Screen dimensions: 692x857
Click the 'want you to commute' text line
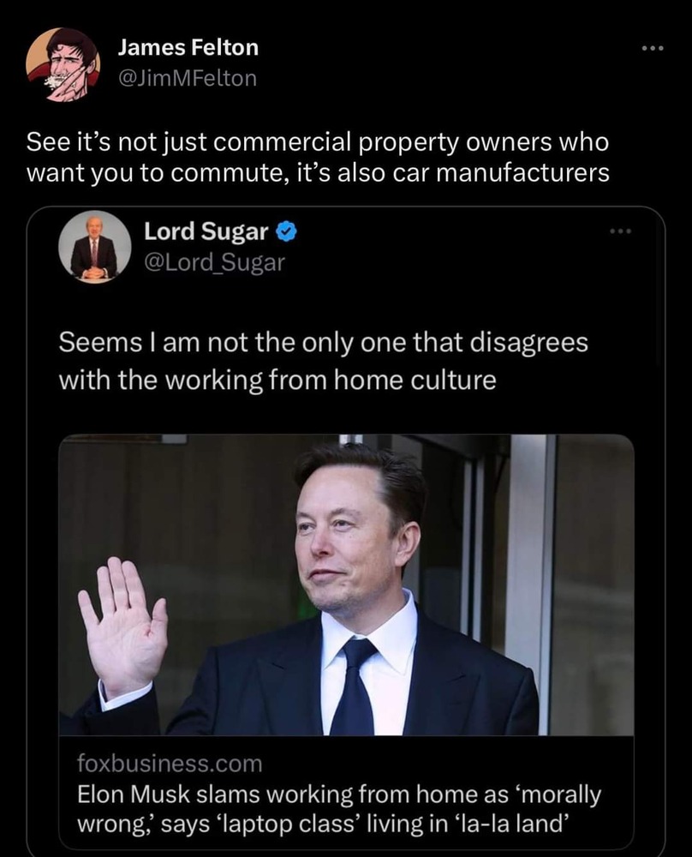319,172
